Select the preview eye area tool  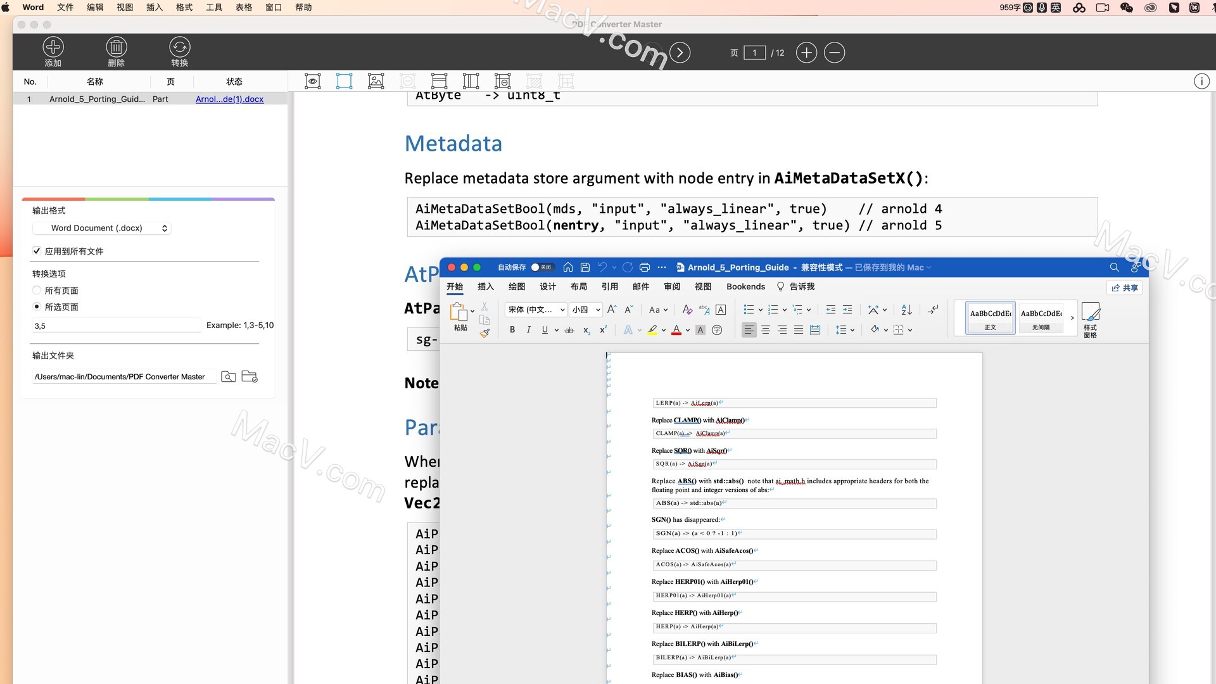[313, 81]
